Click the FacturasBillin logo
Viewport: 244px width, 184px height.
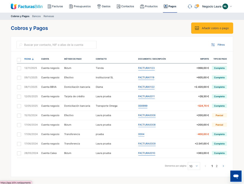(27, 6)
